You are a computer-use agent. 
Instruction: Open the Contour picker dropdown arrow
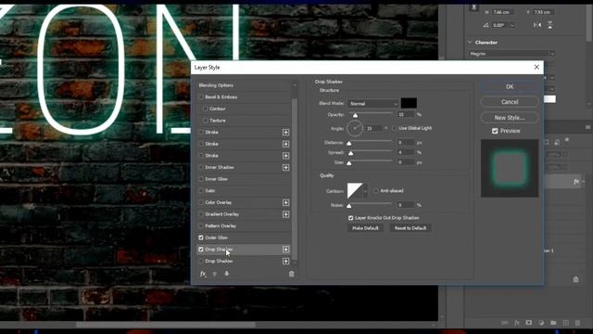(x=365, y=191)
